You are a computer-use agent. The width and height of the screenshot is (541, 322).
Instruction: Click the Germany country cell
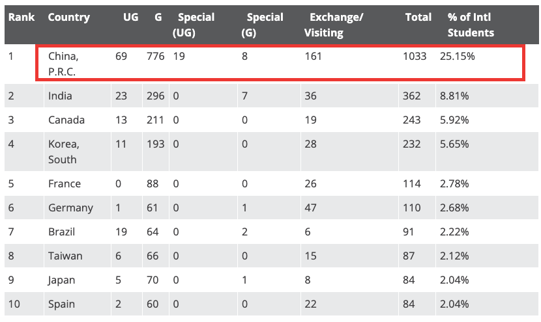tap(70, 208)
